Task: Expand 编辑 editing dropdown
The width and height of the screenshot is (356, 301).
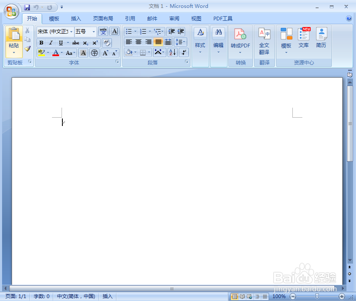Action: 218,52
